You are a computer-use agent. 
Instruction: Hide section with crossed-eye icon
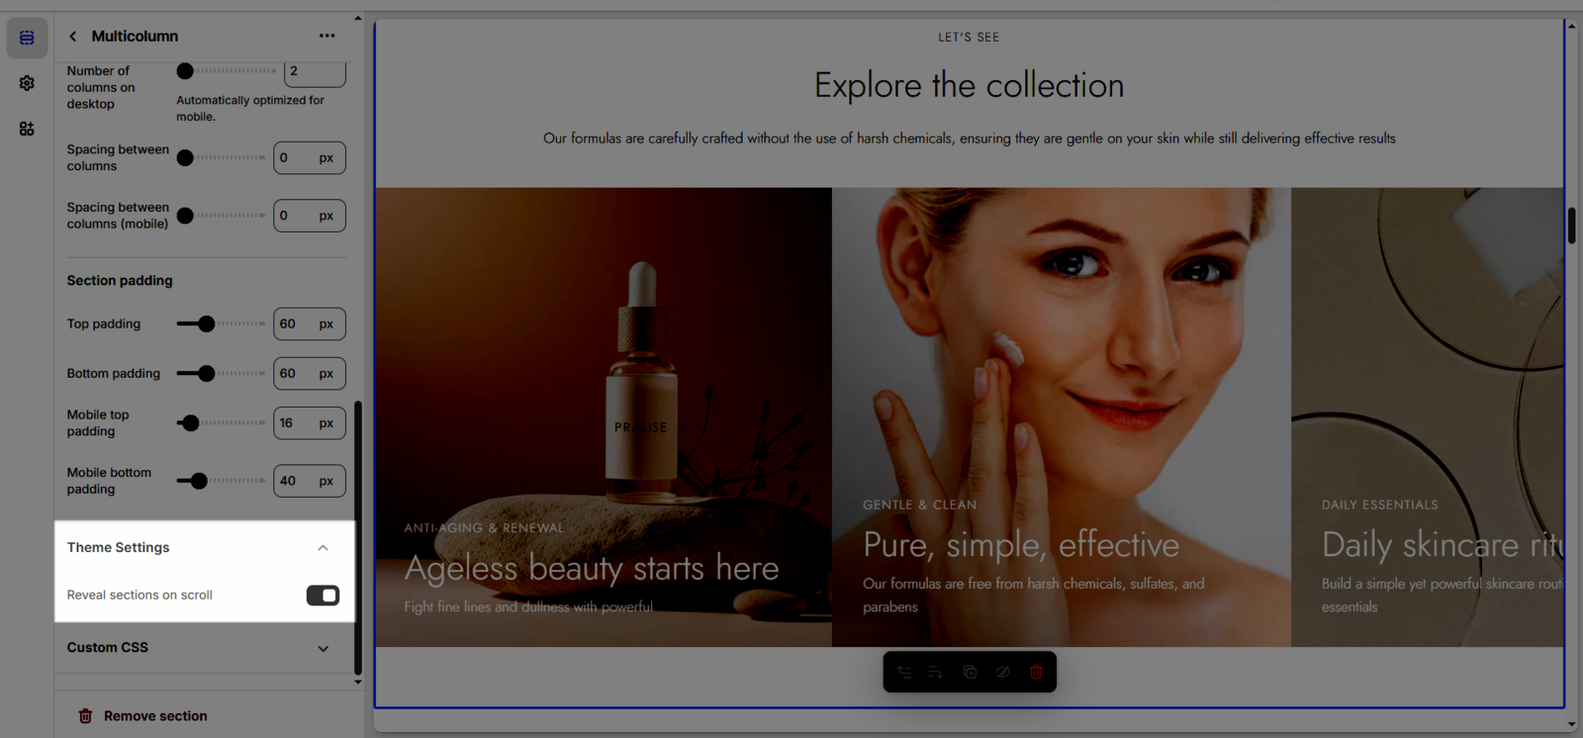coord(1002,673)
